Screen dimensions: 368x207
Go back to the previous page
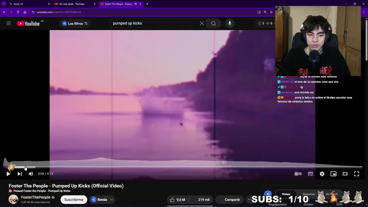pos(4,12)
